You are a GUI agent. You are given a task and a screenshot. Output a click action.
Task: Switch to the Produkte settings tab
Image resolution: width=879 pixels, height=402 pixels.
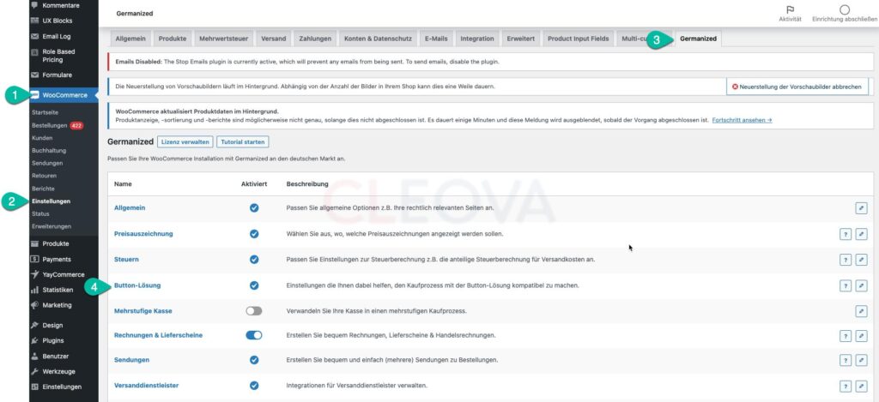click(x=173, y=39)
